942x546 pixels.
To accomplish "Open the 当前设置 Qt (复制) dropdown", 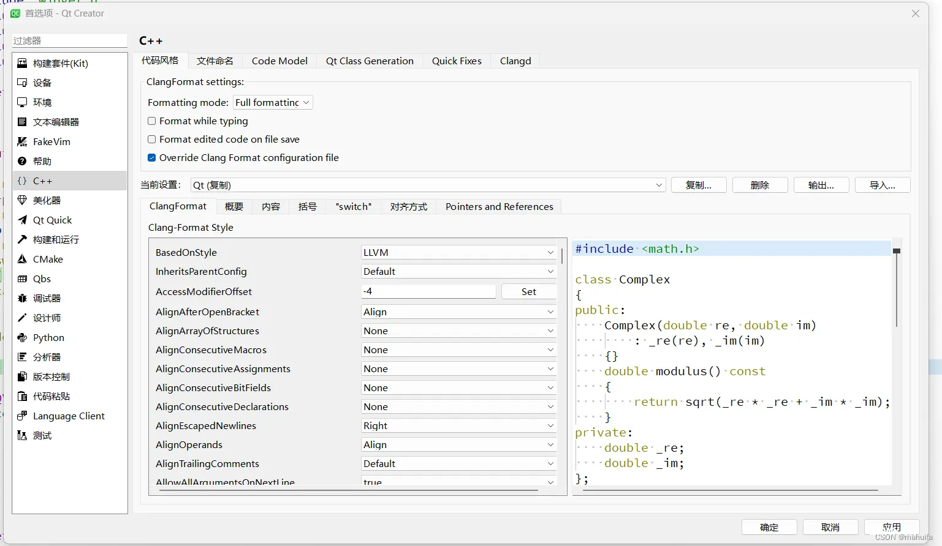I will (428, 185).
